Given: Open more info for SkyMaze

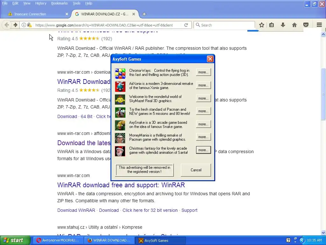Looking at the screenshot, I should click(203, 98).
